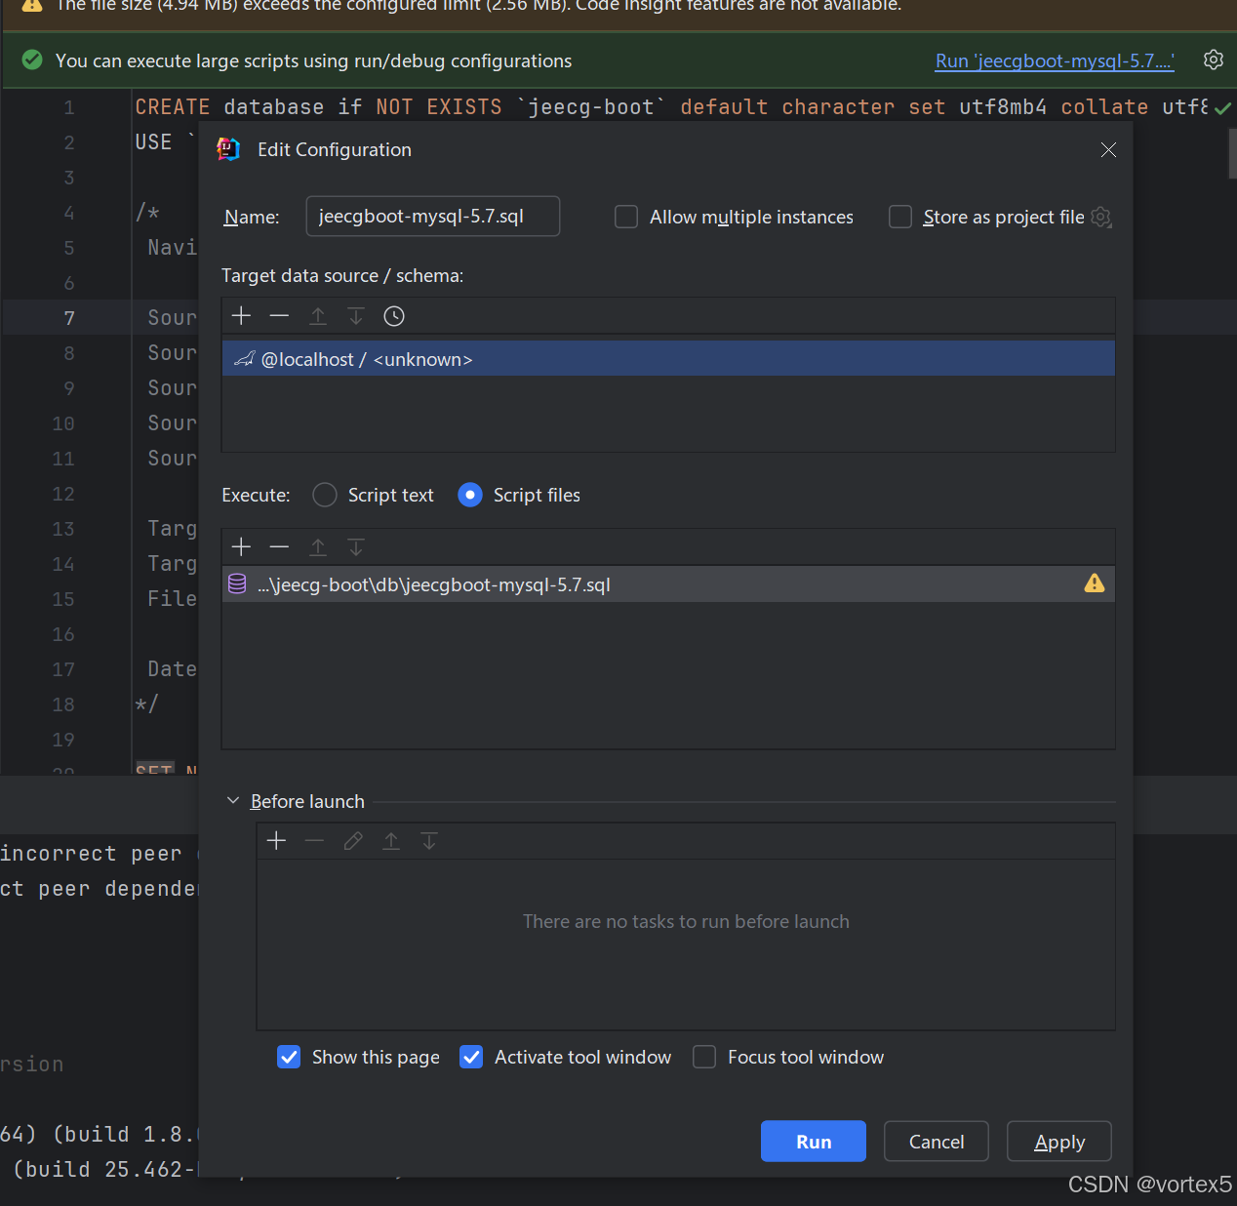Screen dimensions: 1237x1206
Task: Click the CREATE database line in editor
Action: pos(671,107)
